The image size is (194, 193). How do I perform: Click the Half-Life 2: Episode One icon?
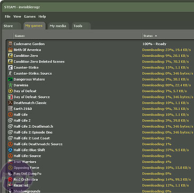coord(11,132)
